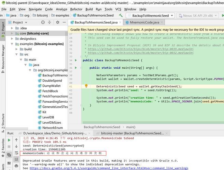This screenshot has height=170, width=224.
Task: Open bip-0032.mediawiki link in comment
Action: tap(141, 53)
